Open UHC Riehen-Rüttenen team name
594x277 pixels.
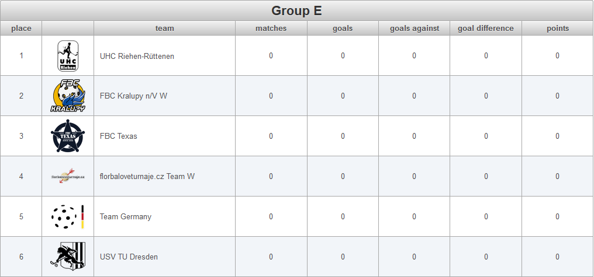click(137, 57)
